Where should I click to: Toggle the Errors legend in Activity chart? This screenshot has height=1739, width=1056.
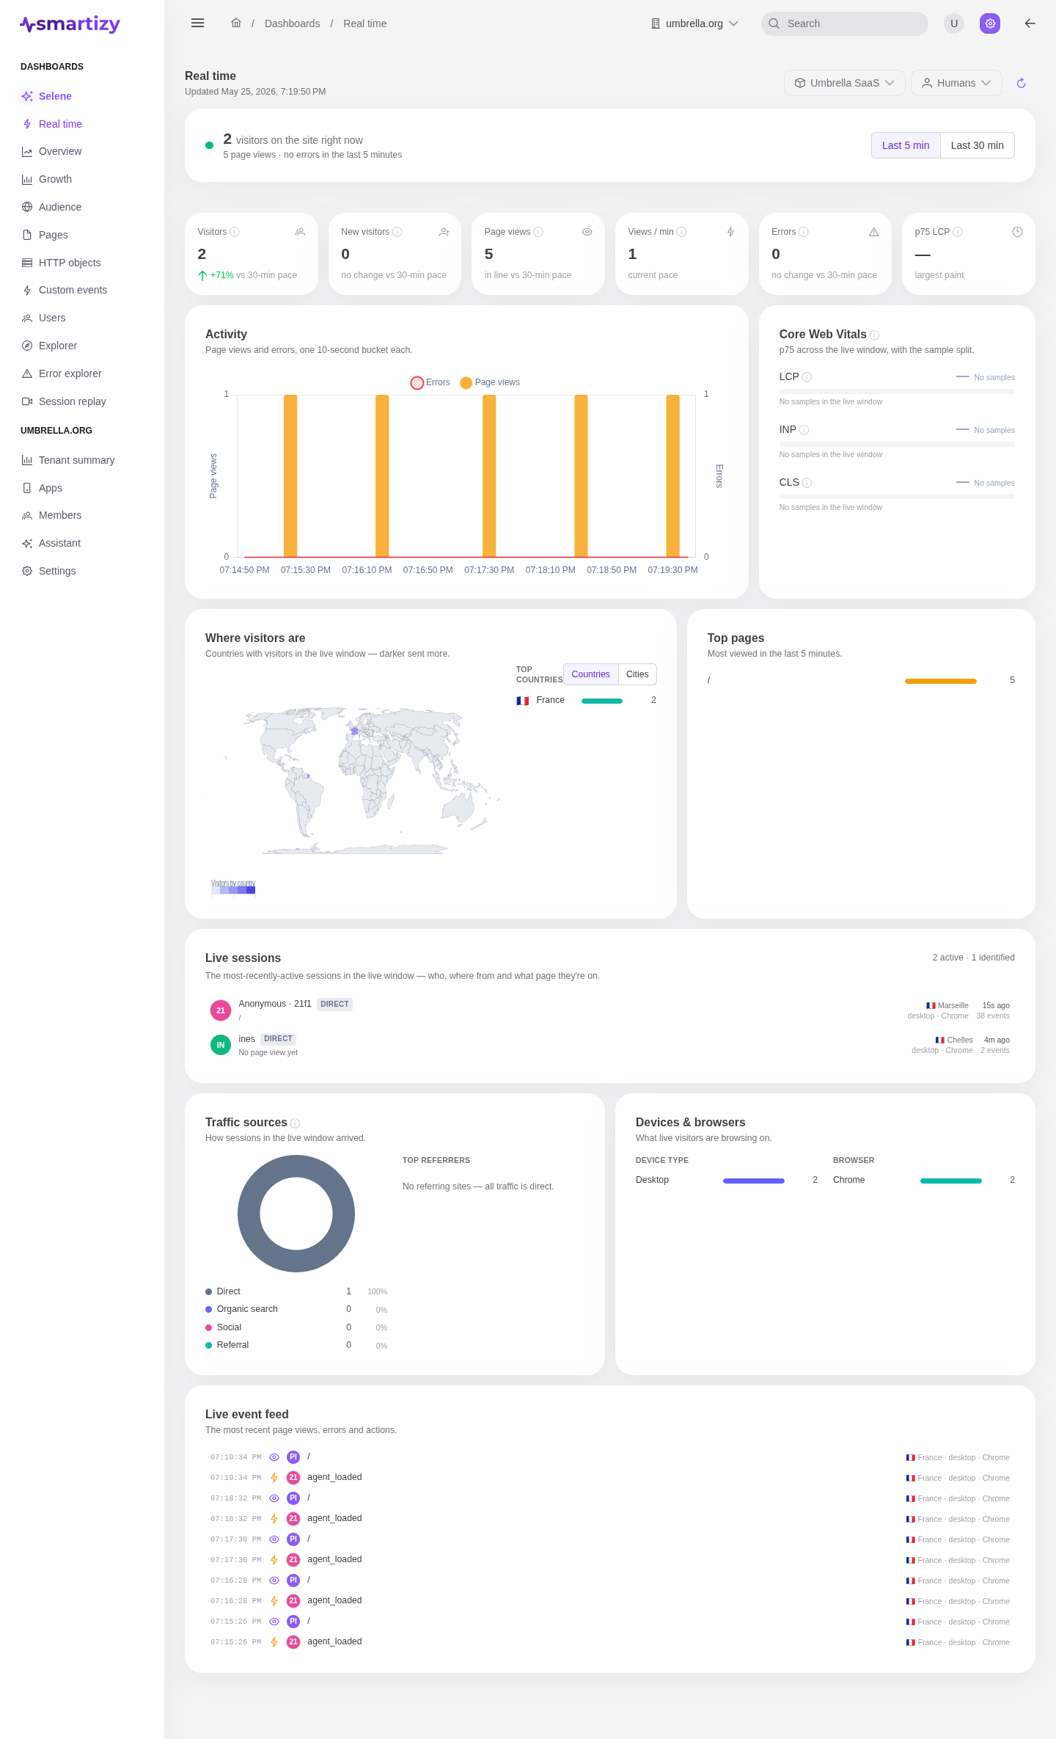[x=430, y=382]
